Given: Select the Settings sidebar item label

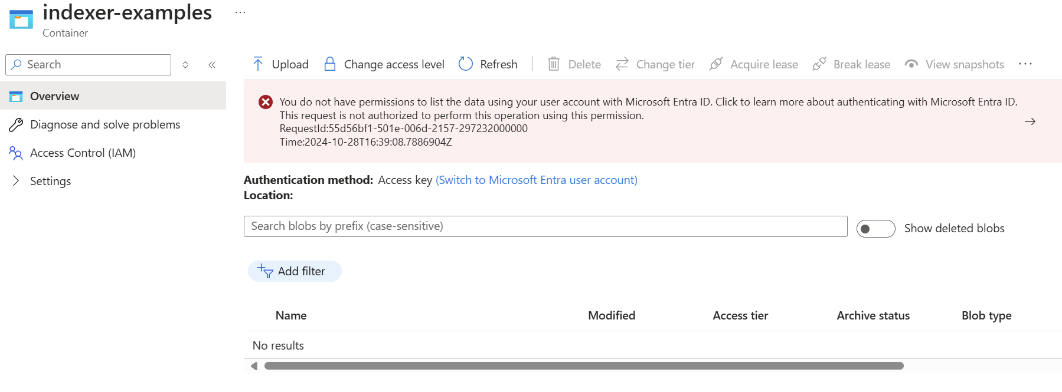Looking at the screenshot, I should point(50,181).
